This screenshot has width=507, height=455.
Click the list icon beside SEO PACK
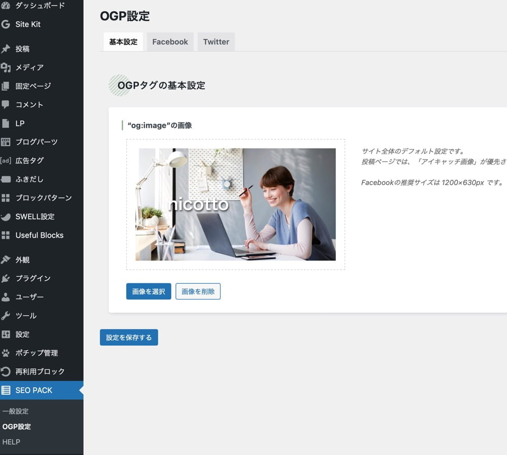[x=6, y=390]
